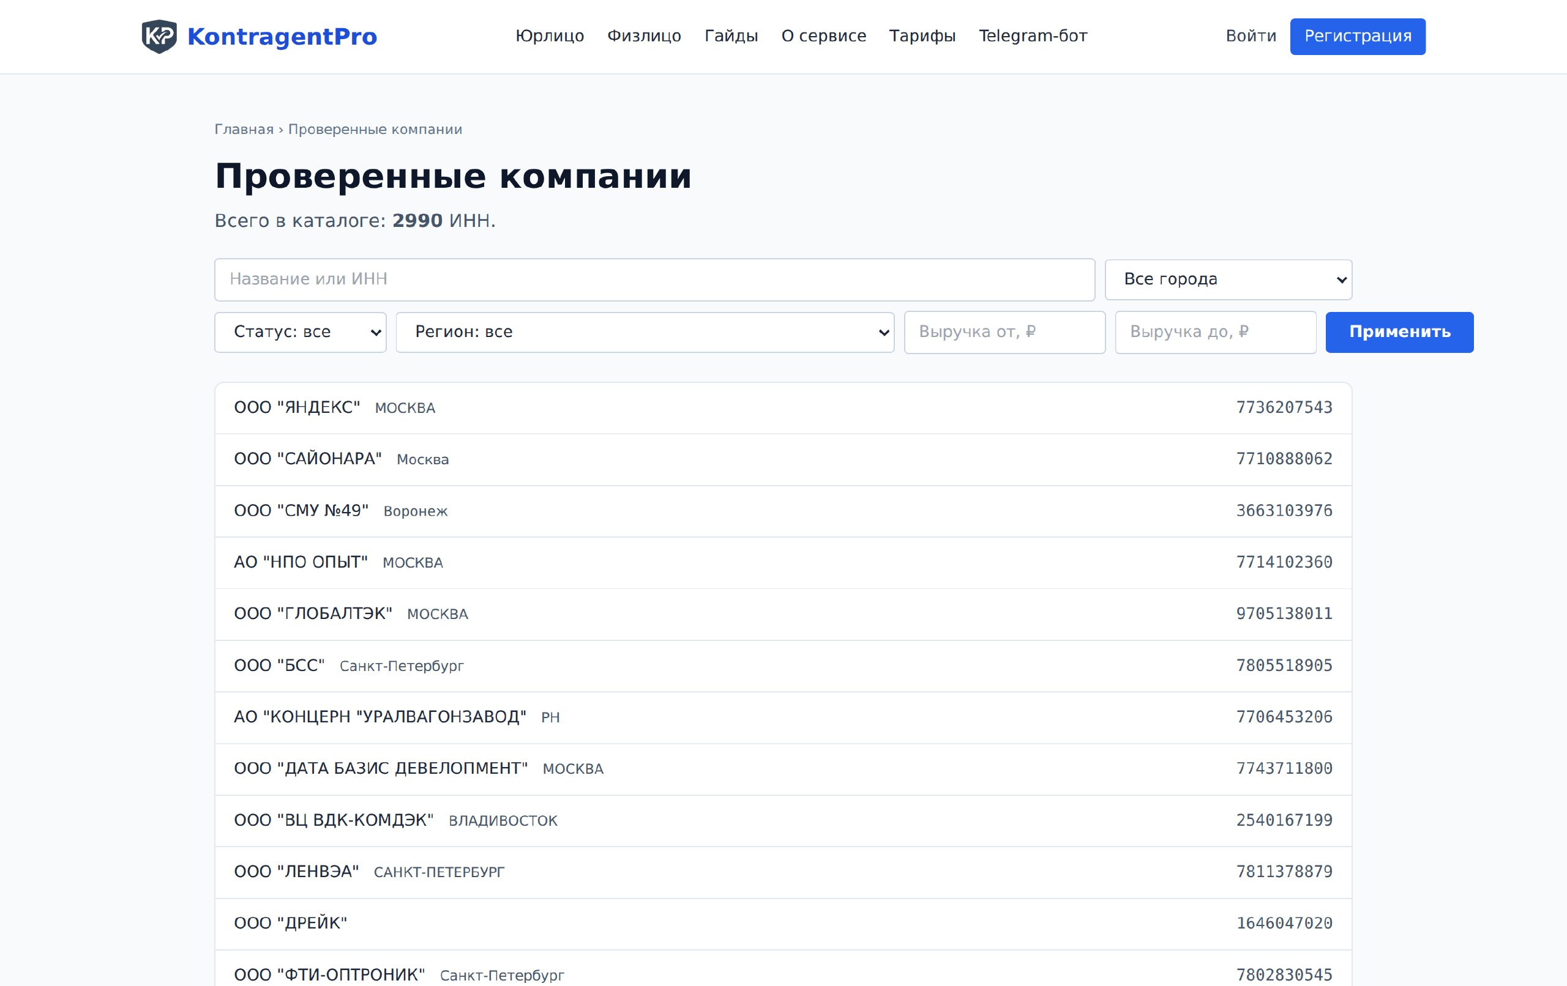The image size is (1567, 986).
Task: Click the INN number 2540167199
Action: coord(1284,821)
